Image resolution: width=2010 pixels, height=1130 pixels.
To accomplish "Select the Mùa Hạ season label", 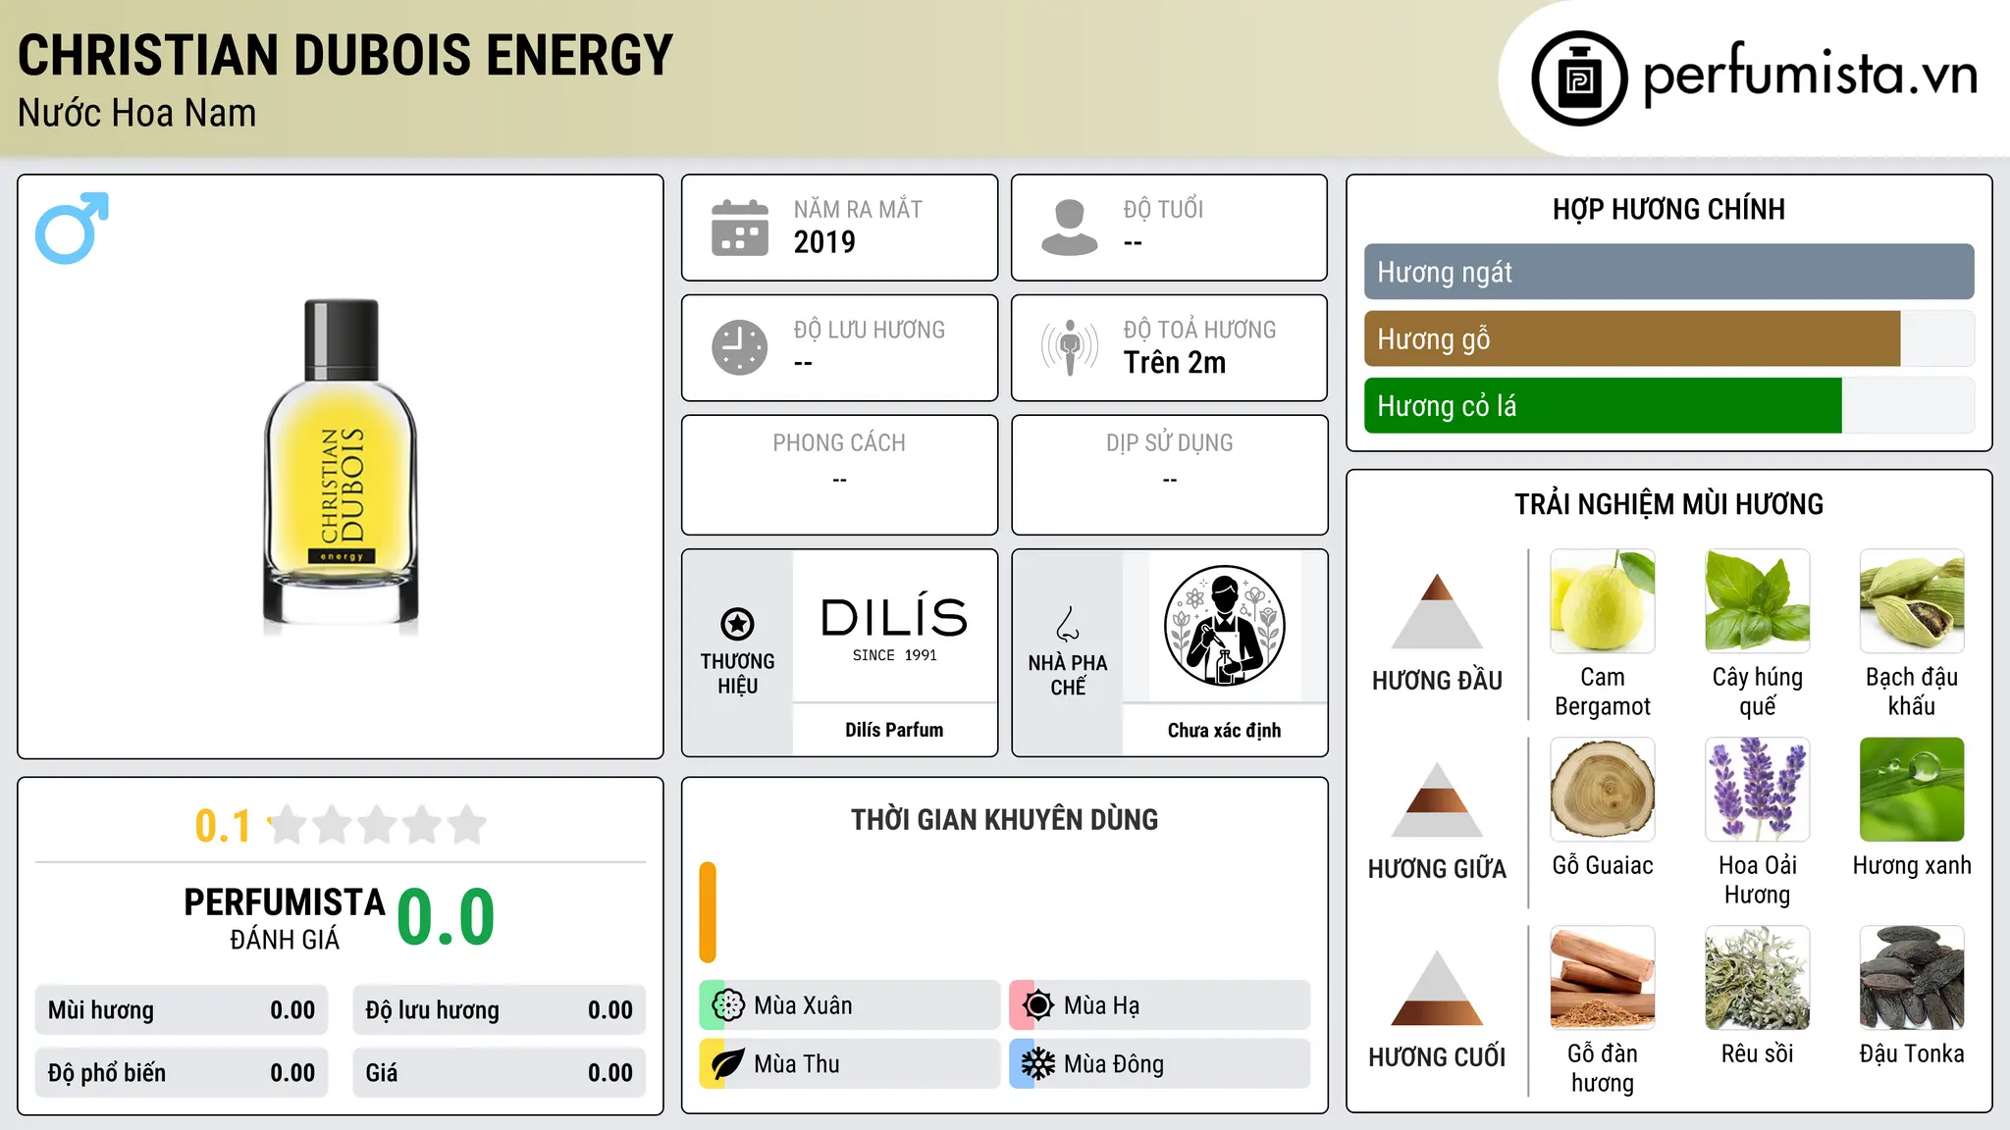I will click(x=1102, y=1005).
